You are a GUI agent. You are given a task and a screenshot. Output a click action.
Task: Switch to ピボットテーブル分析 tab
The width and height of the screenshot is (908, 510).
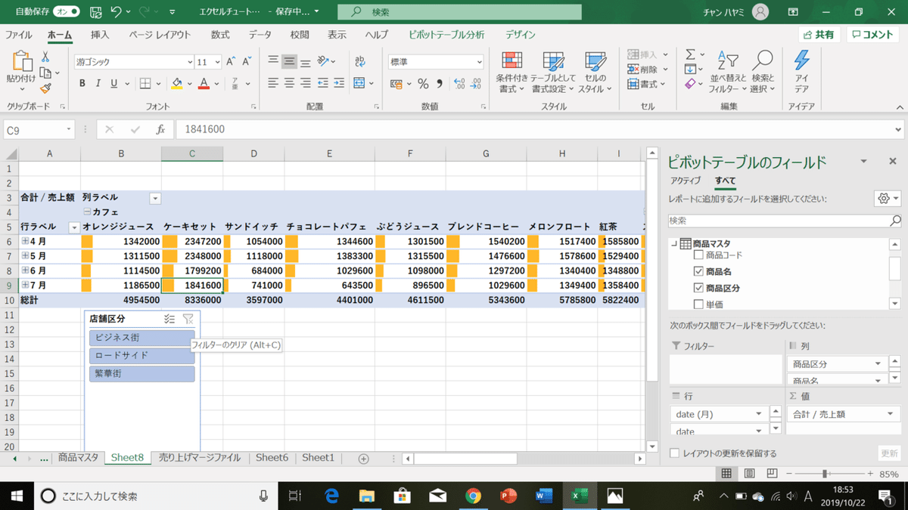click(x=446, y=35)
